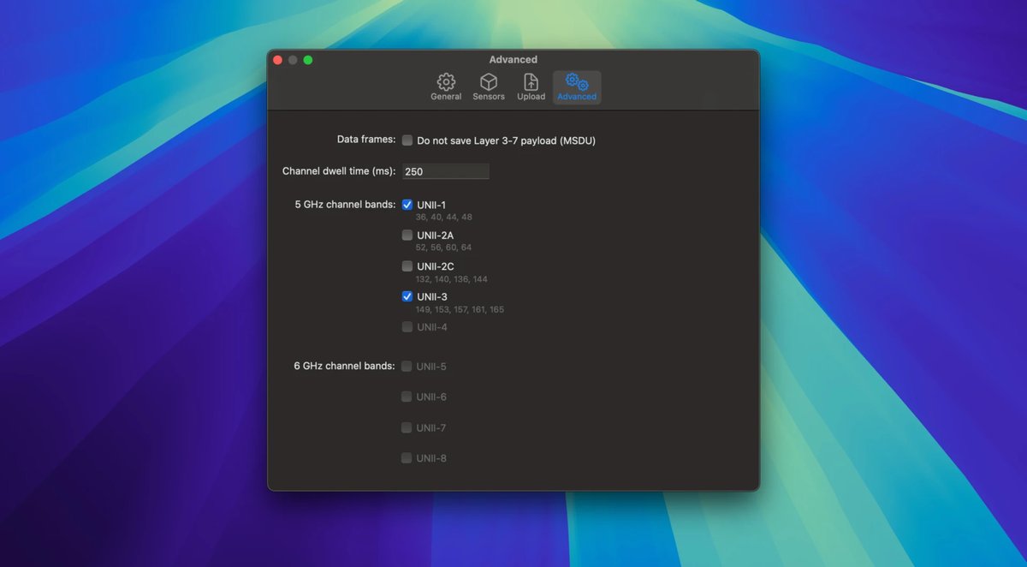The image size is (1027, 567).
Task: Select the UNII-6 checkbox
Action: click(407, 397)
